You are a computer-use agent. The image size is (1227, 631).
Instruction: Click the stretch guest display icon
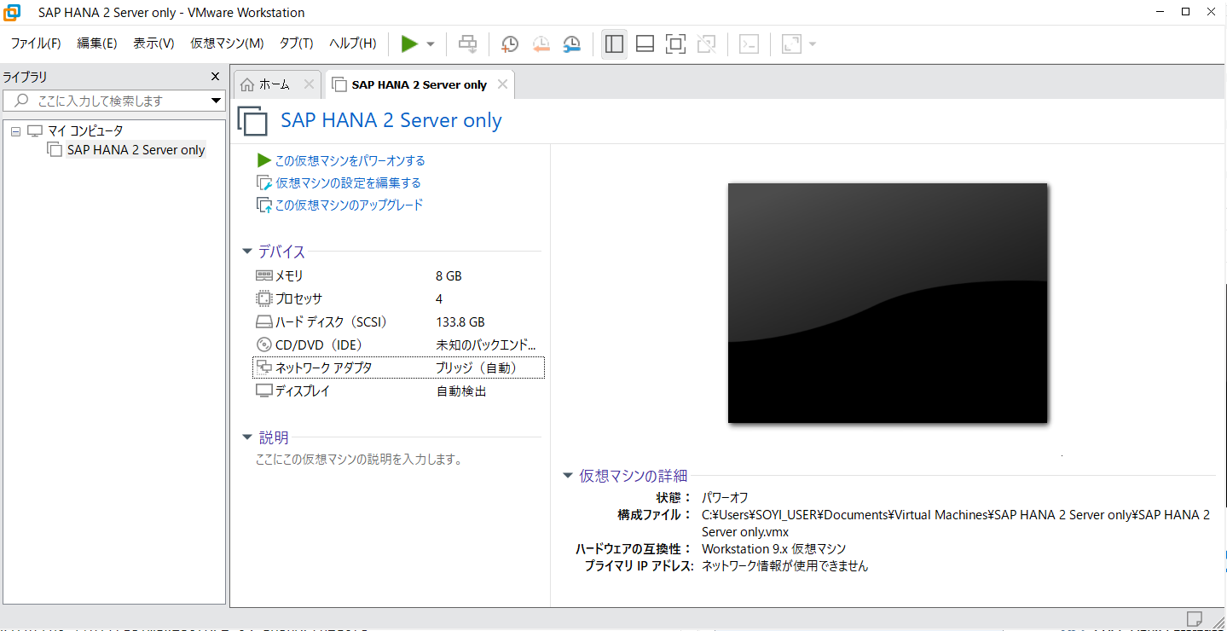pyautogui.click(x=791, y=43)
